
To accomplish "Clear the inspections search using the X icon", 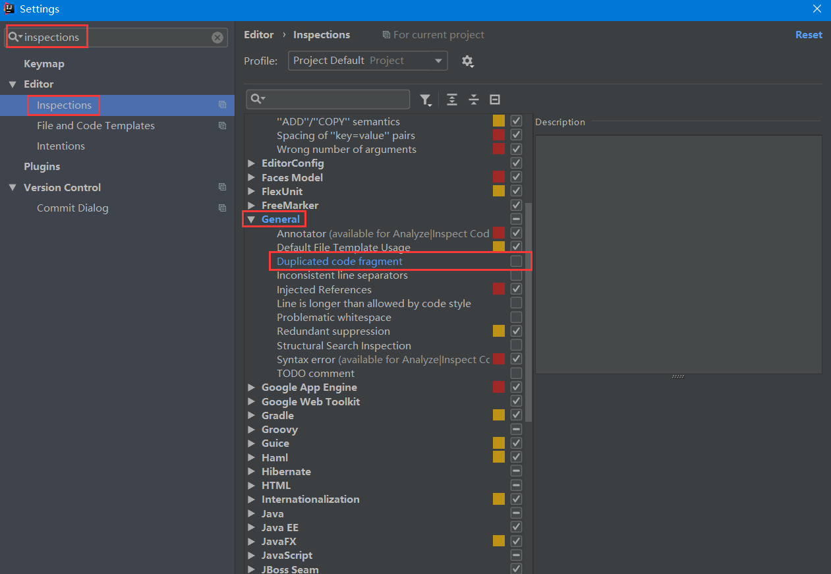I will pos(217,37).
